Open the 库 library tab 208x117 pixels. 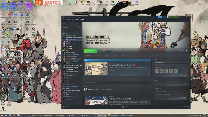tap(73, 19)
